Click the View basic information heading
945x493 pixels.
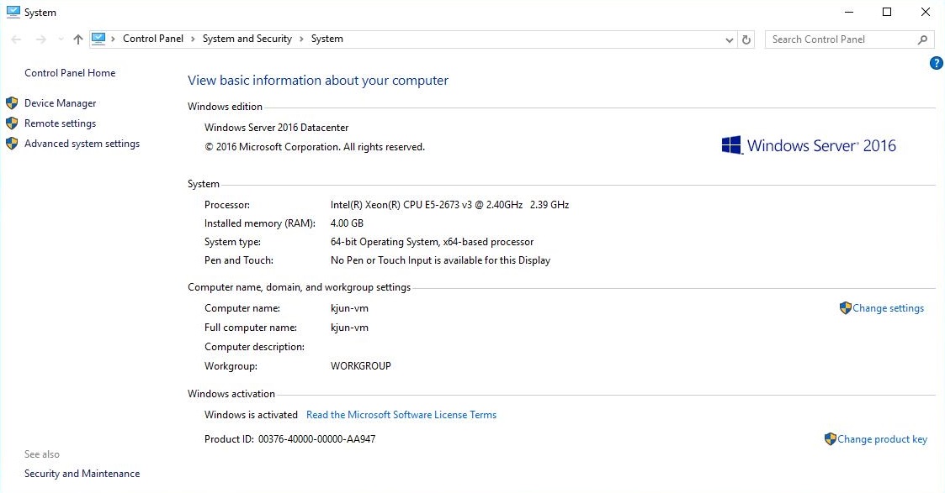click(317, 81)
